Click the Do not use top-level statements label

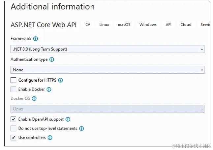point(48,129)
